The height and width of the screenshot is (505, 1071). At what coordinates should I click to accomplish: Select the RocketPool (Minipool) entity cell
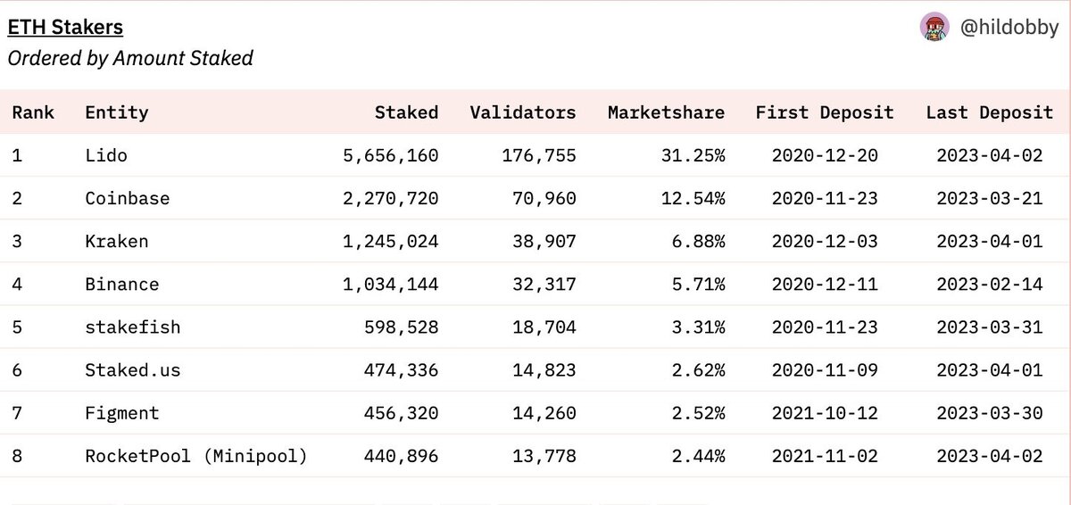(195, 456)
